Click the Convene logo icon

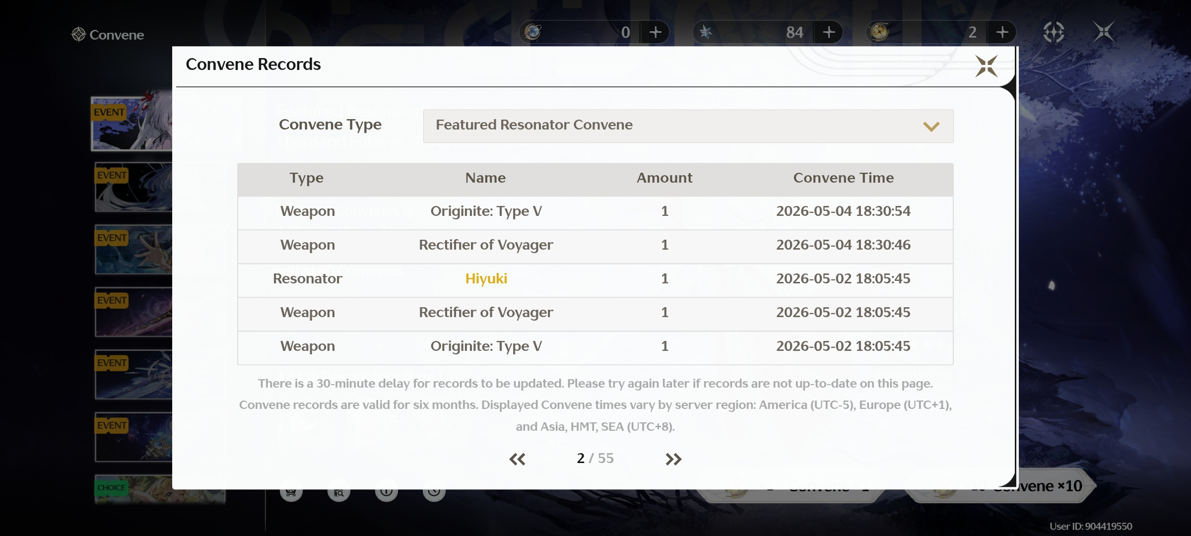(x=78, y=34)
